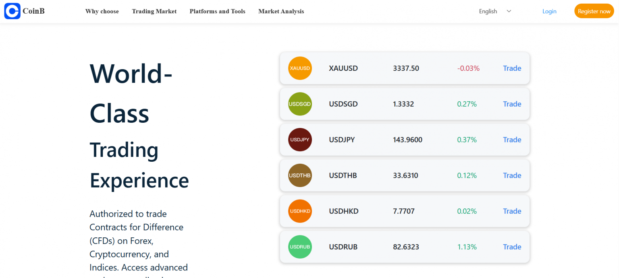Open Platforms and Tools menu

217,11
